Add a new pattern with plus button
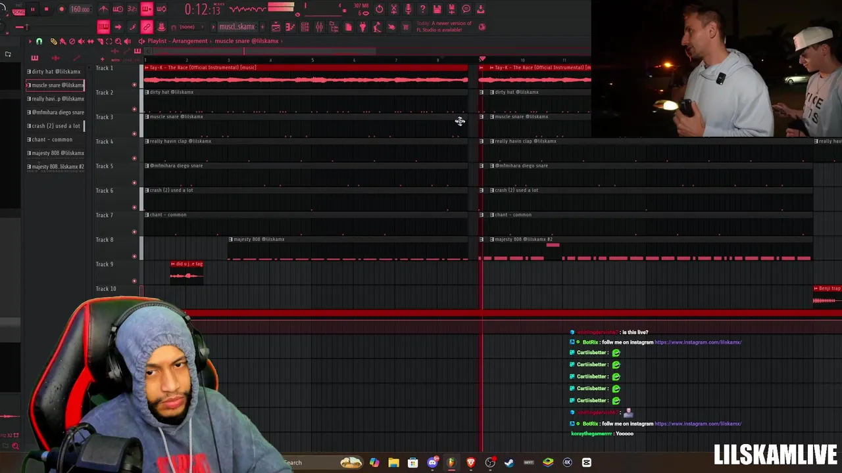This screenshot has width=842, height=473. [x=262, y=27]
